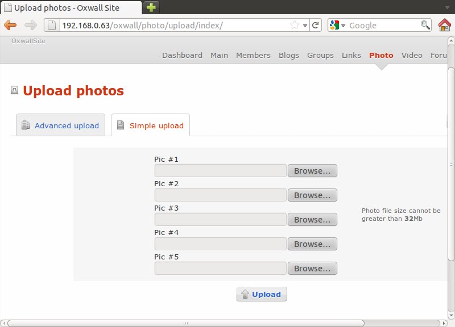Click the Advanced upload tab icon
Screen dimensions: 455x327
click(x=26, y=125)
